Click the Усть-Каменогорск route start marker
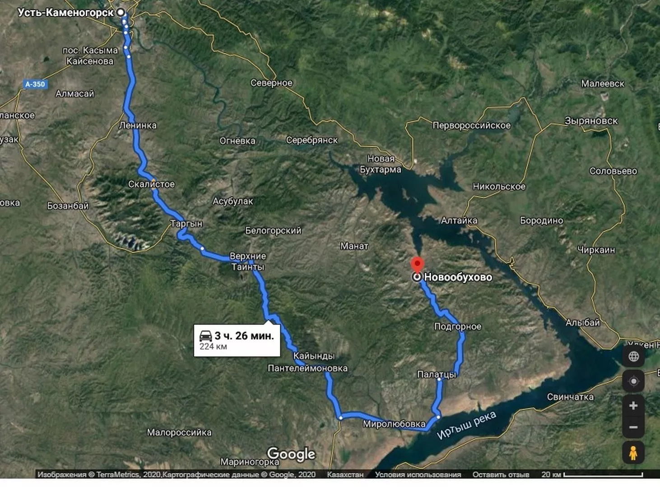Screen dimensions: 660x487 [x=121, y=13]
